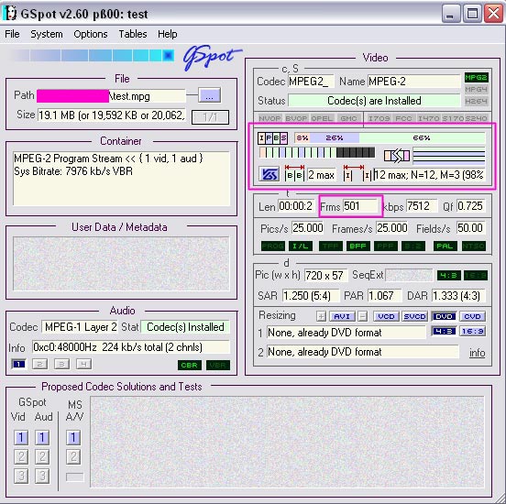Screen dimensions: 506x504
Task: Click the PROG indicator
Action: click(272, 246)
